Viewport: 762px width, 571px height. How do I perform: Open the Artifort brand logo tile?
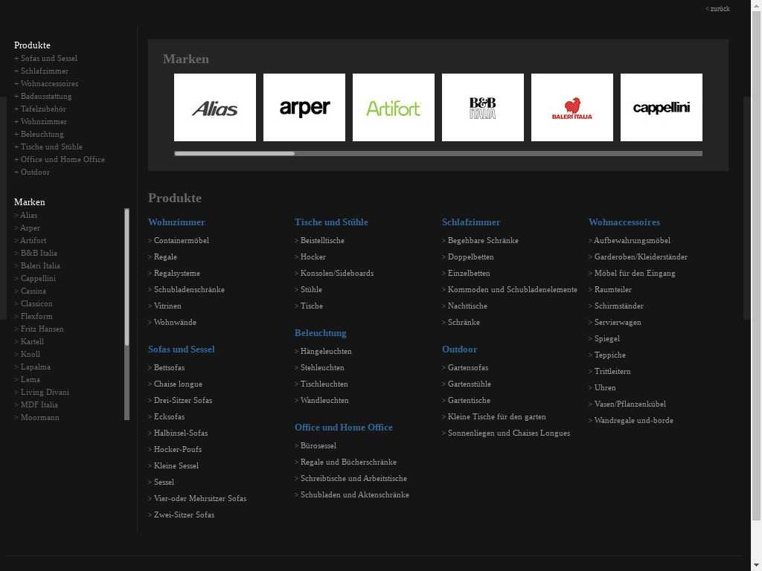[394, 107]
